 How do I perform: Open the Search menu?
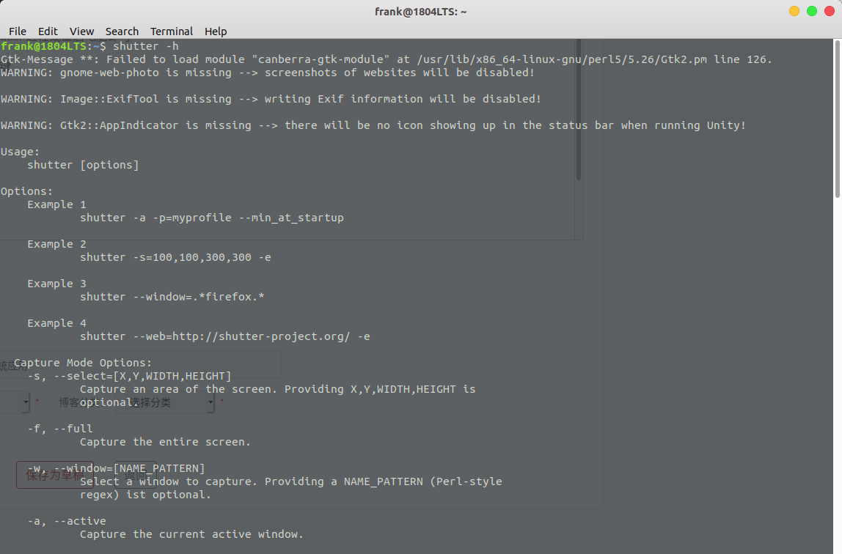pos(122,31)
